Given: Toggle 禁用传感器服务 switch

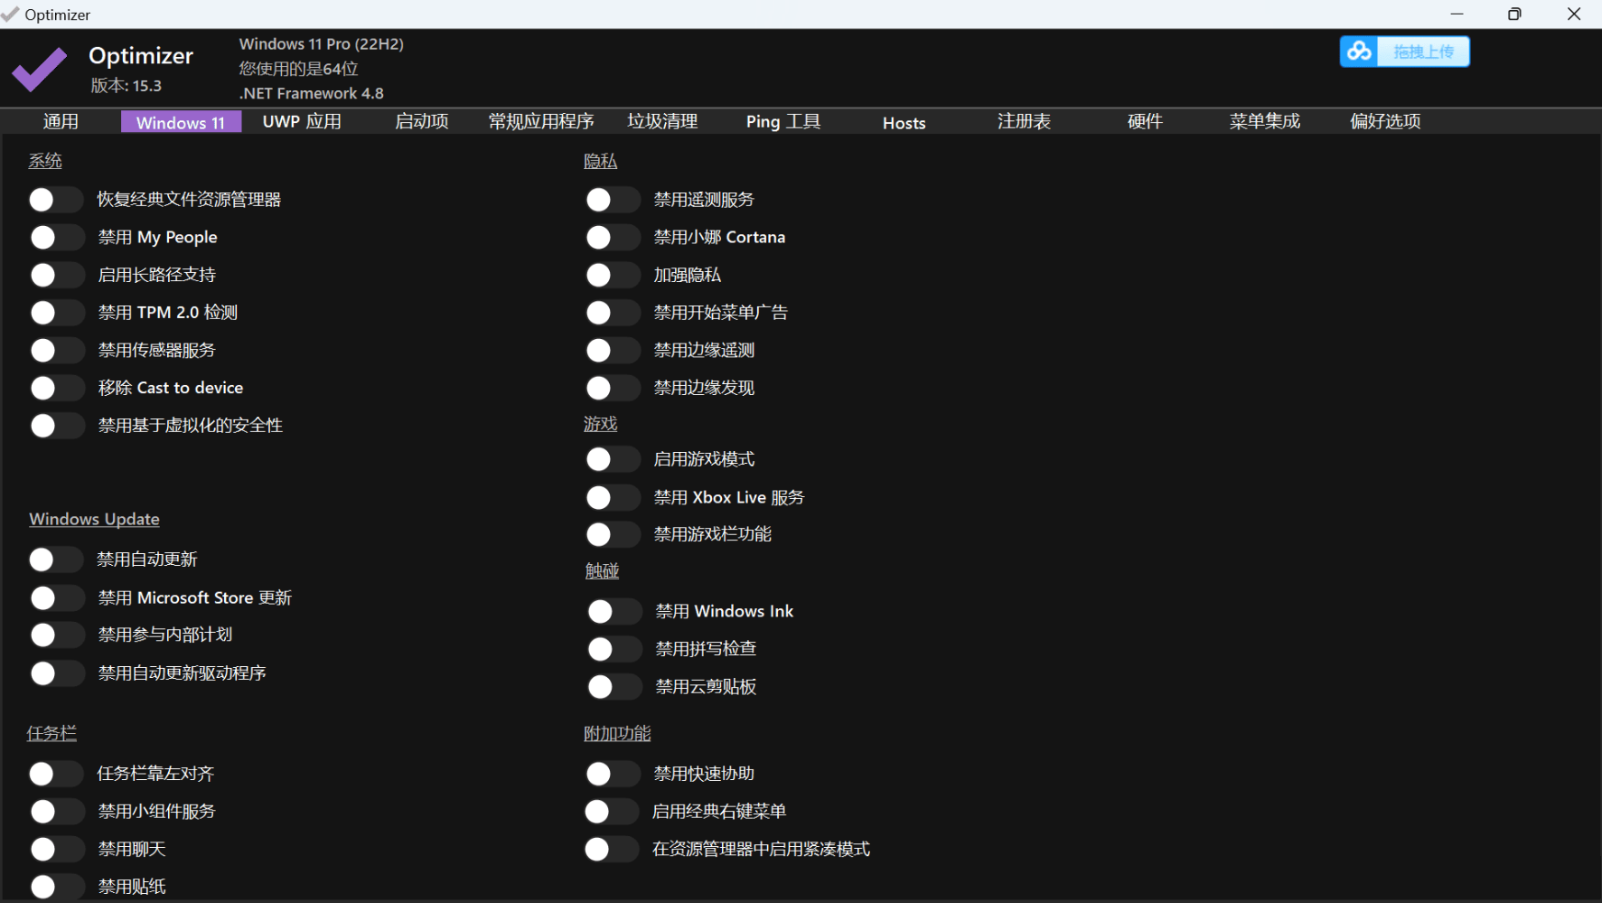Looking at the screenshot, I should [x=56, y=351].
